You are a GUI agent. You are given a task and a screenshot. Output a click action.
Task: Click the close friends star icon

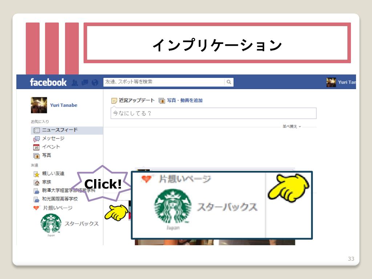pyautogui.click(x=37, y=174)
